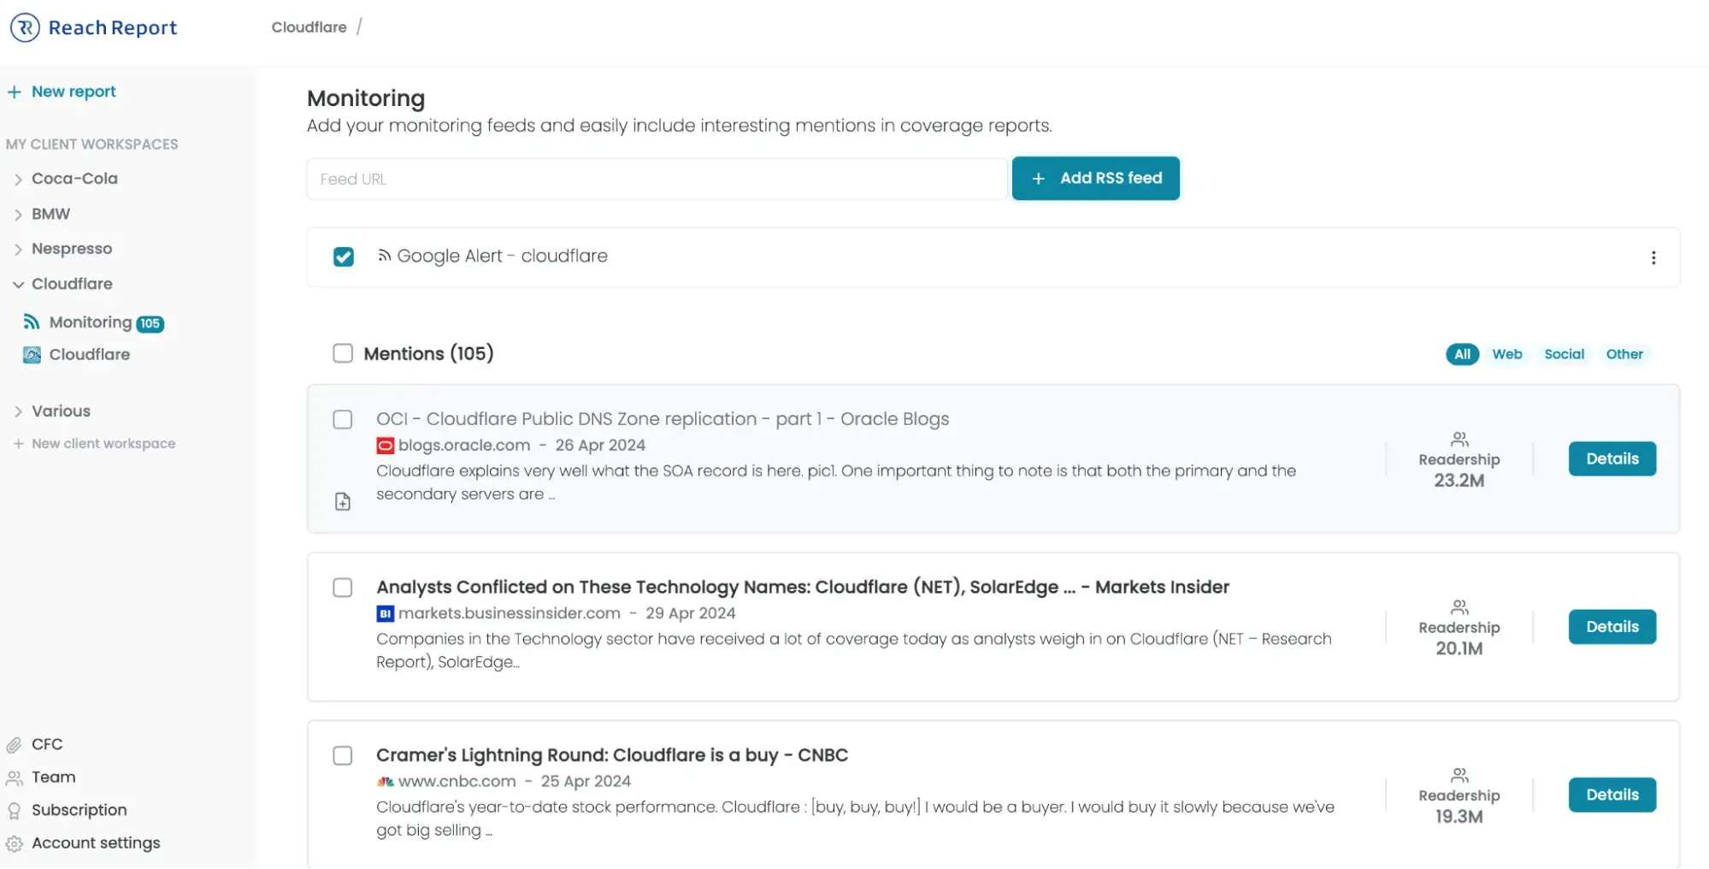This screenshot has width=1709, height=869.
Task: Click the Readership 19.3M value
Action: 1459,817
